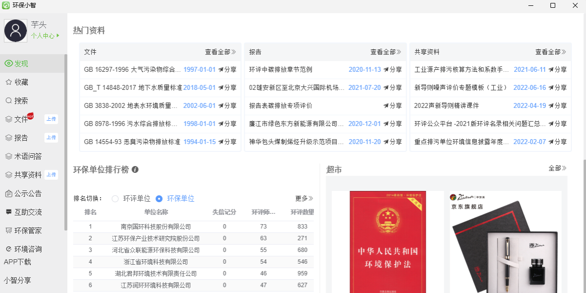Click the 环境保护法 book thumbnail
Viewport: 586px width, 293px height.
388,242
